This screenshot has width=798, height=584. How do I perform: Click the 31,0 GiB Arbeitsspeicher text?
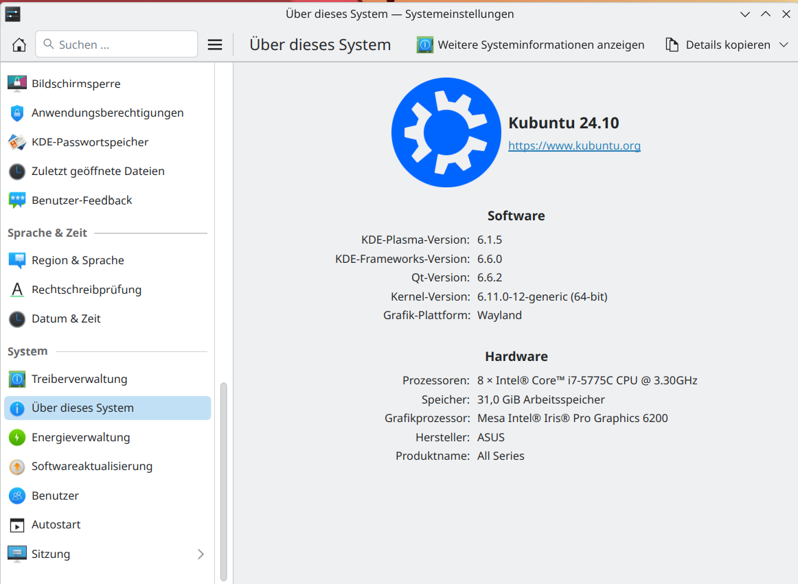(541, 400)
